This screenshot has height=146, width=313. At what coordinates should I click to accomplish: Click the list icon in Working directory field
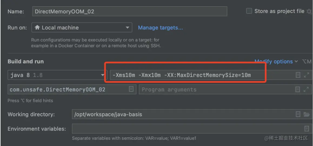(x=298, y=114)
